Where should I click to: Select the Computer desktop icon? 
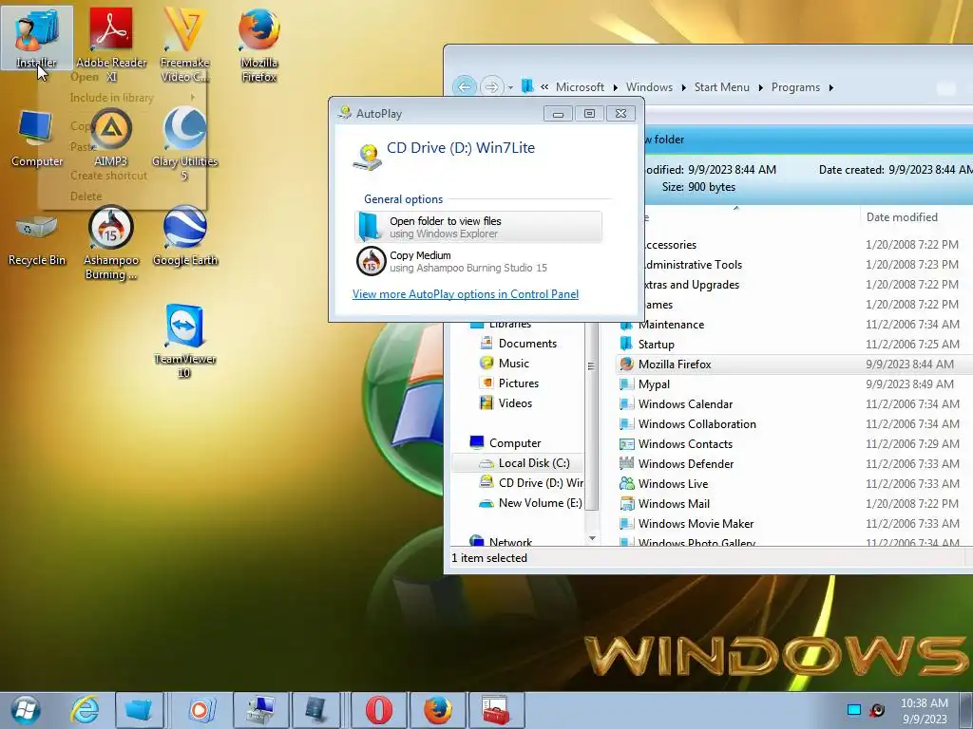pos(37,139)
